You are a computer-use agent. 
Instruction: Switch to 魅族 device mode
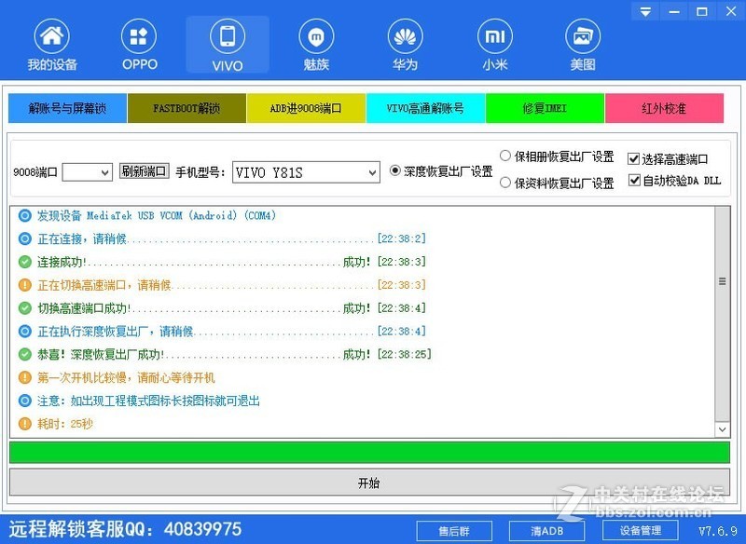tap(316, 44)
